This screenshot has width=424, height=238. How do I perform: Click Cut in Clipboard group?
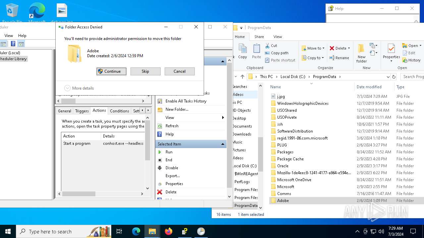click(271, 46)
